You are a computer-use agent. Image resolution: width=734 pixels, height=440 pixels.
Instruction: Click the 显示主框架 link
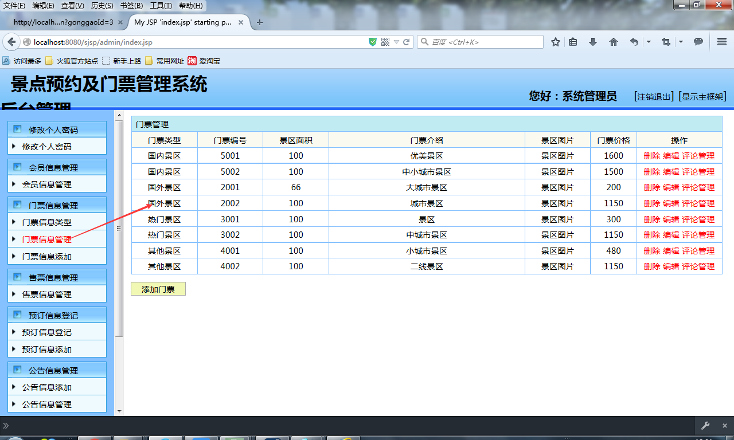pyautogui.click(x=702, y=97)
